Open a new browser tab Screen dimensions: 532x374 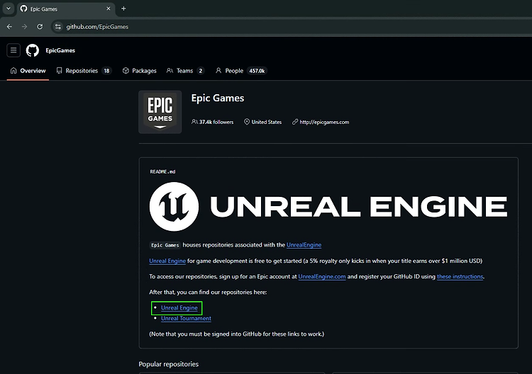123,8
